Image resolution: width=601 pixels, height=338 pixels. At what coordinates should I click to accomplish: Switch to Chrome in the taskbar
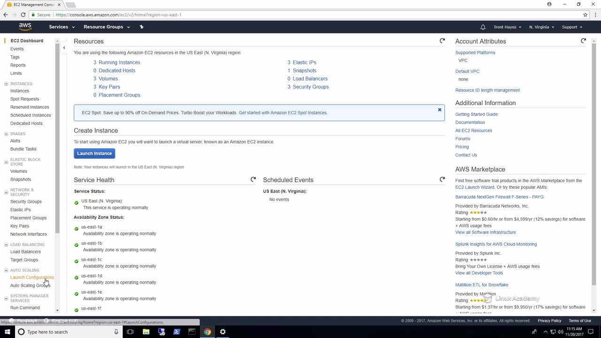[208, 332]
